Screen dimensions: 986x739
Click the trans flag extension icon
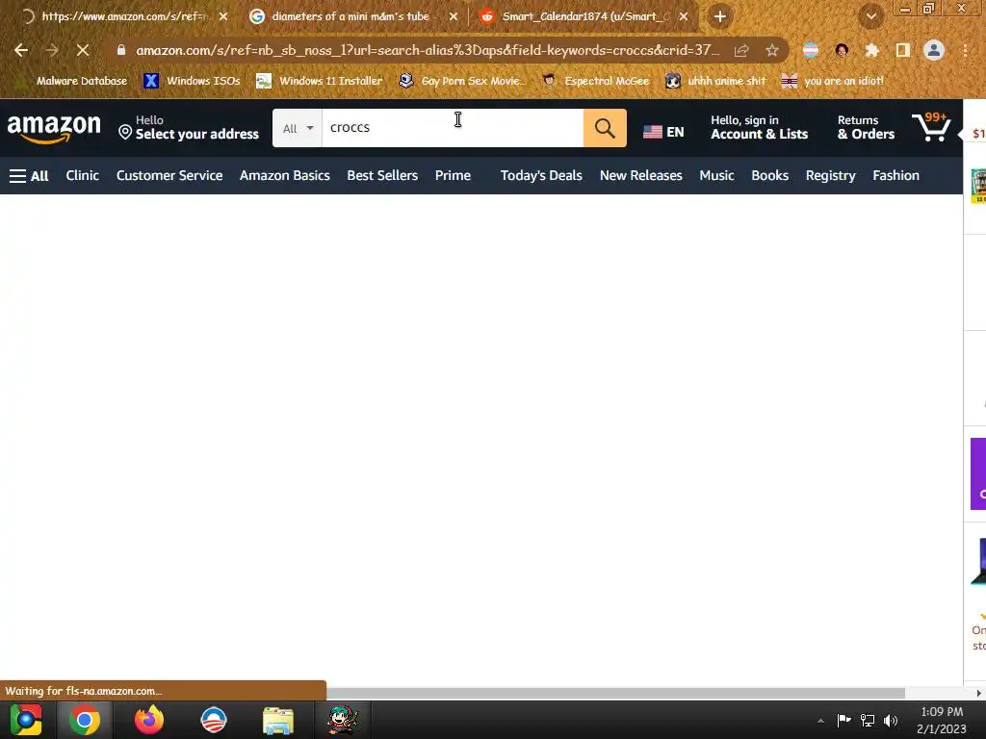click(x=811, y=50)
